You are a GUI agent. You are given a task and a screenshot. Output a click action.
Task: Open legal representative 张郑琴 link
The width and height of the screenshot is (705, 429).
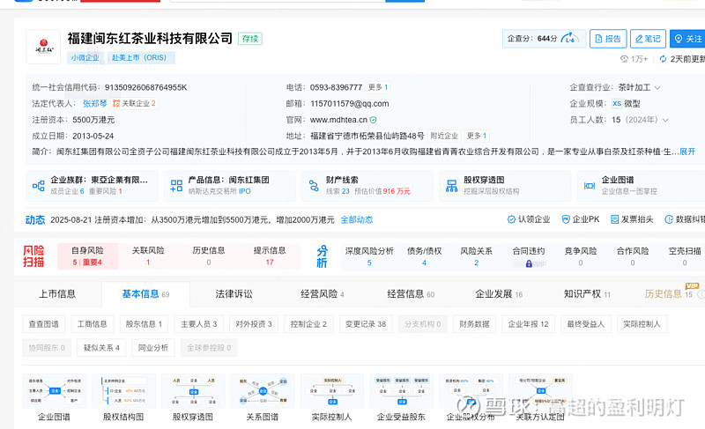(91, 103)
